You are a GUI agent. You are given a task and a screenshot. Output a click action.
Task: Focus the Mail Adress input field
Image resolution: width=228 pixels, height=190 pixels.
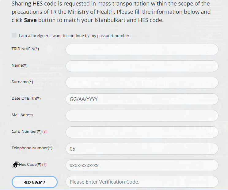click(142, 116)
